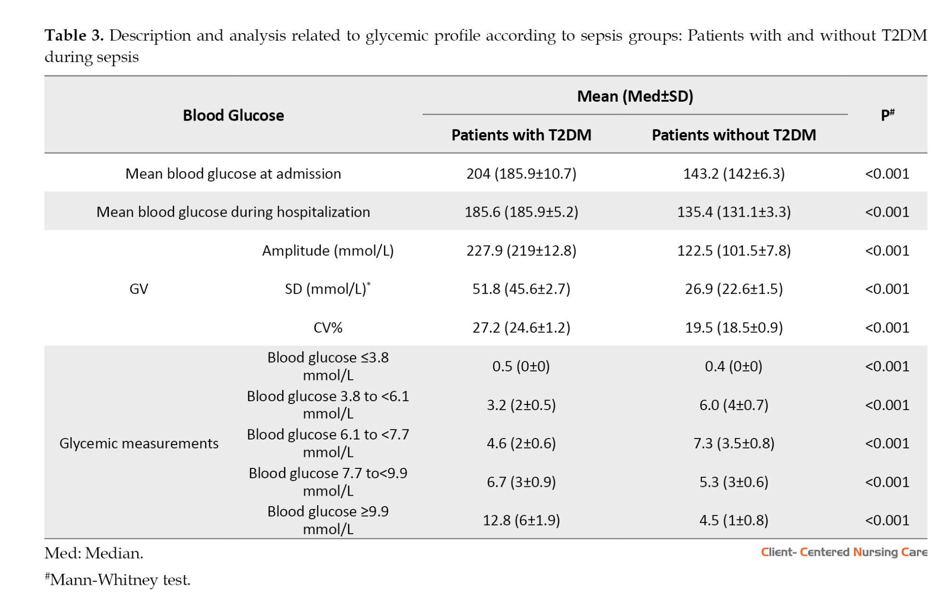
Task: Select the value "12.8 (6±1.9)"
Action: tap(521, 520)
